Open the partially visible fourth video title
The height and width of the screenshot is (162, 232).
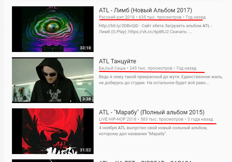[145, 161]
